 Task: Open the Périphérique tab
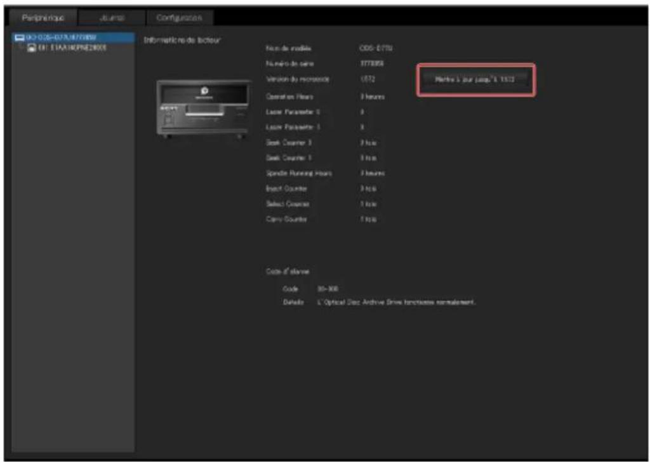43,18
